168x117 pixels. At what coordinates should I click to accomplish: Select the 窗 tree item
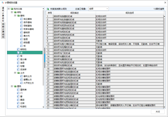point(21,96)
